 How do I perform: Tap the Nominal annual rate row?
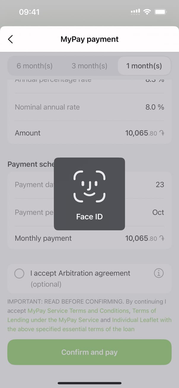coord(89,107)
